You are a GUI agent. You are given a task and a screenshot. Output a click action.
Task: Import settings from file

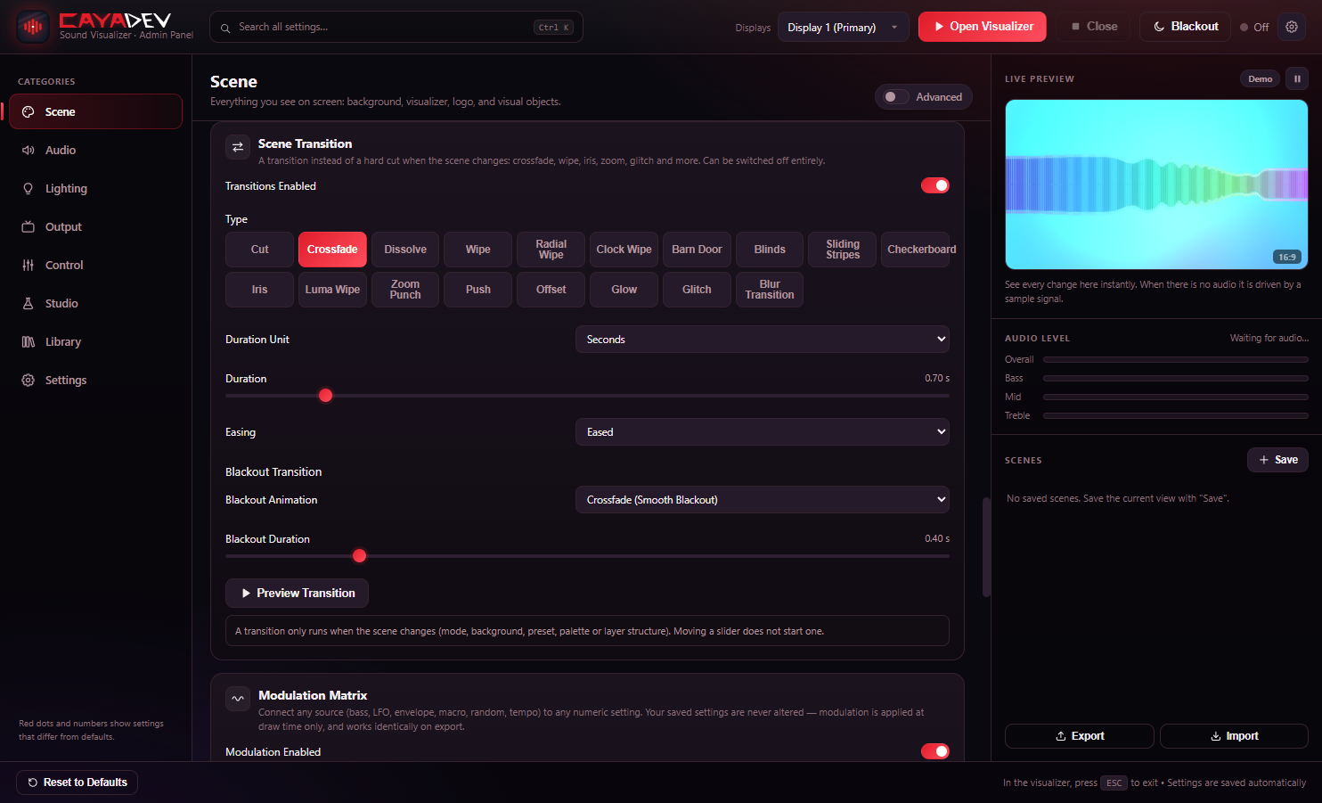point(1234,736)
